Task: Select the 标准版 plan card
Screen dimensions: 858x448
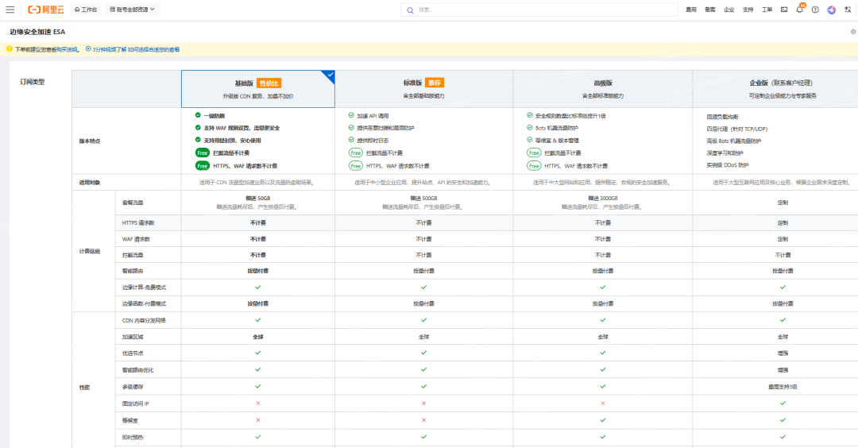Action: (x=424, y=89)
